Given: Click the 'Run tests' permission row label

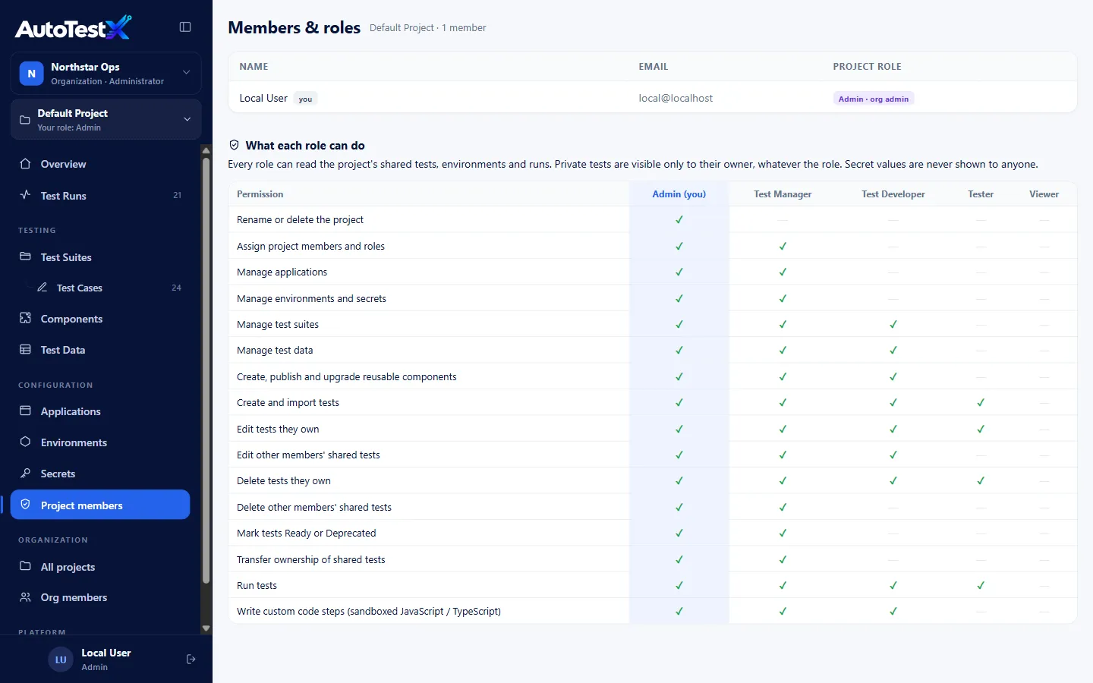Looking at the screenshot, I should 257,585.
